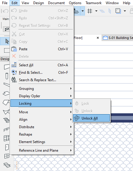Close the Floor plan tab
The height and width of the screenshot is (171, 133).
point(98,38)
